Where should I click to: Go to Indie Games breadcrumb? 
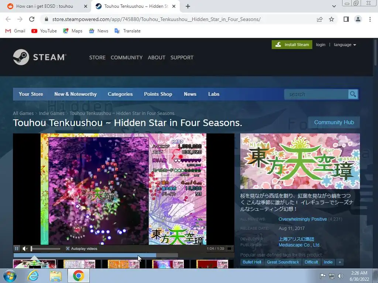52,113
